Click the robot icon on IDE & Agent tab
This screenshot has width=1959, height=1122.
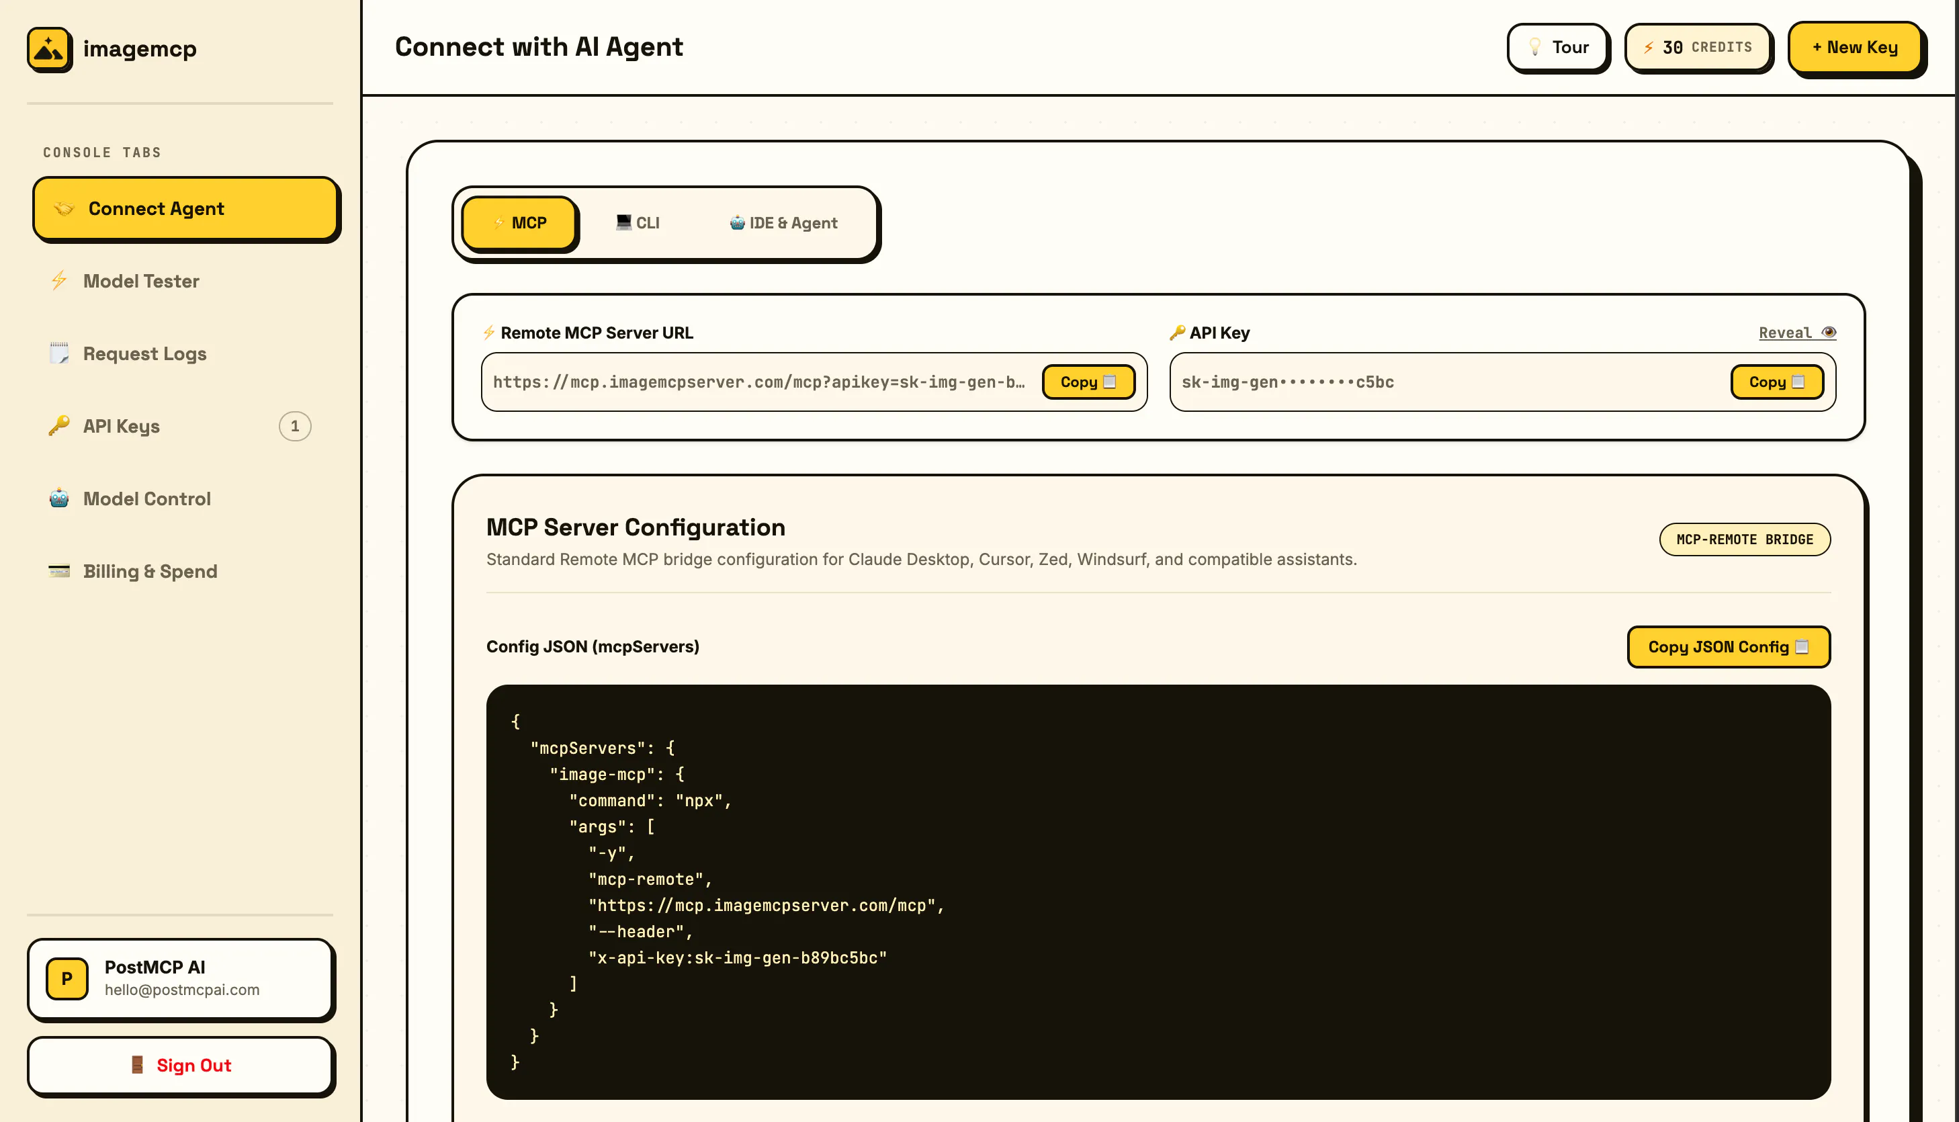pos(737,222)
